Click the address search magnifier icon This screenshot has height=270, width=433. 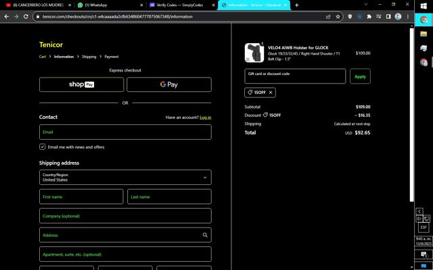(205, 235)
